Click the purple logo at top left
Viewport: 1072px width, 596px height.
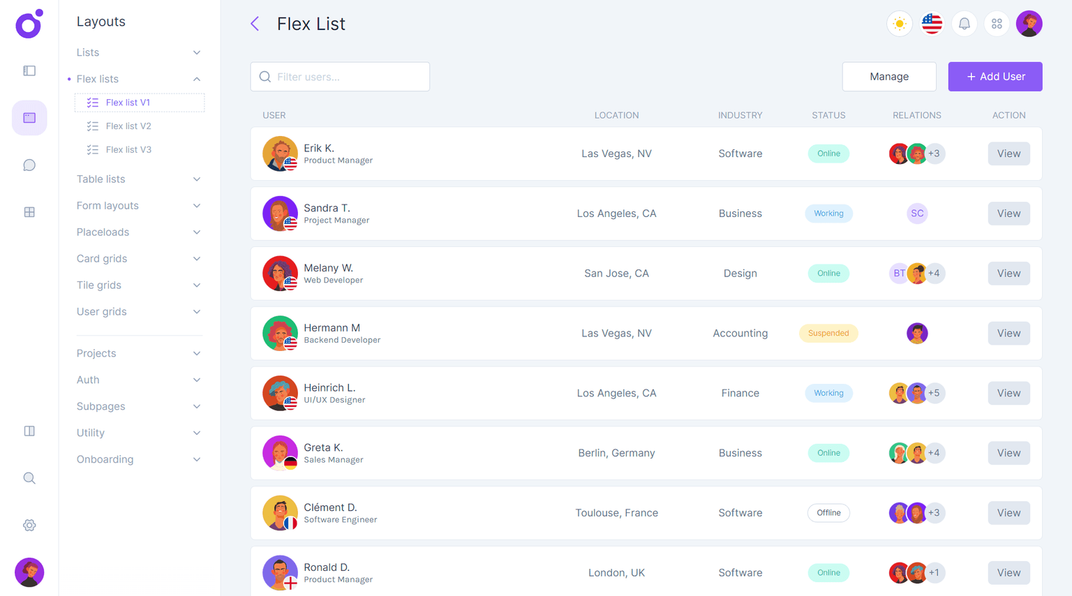29,24
